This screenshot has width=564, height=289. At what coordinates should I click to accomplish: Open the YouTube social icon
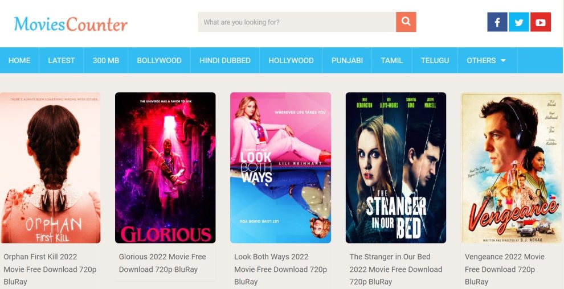[x=540, y=22]
